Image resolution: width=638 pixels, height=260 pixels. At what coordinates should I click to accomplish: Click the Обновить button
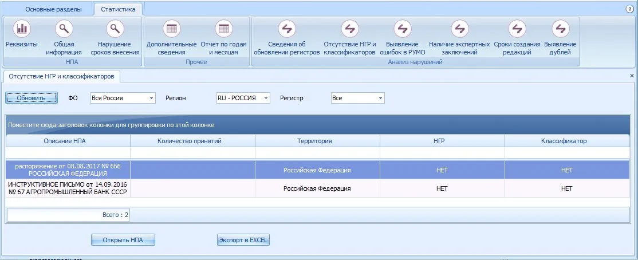(31, 98)
